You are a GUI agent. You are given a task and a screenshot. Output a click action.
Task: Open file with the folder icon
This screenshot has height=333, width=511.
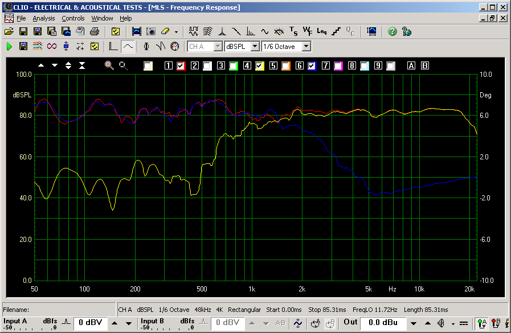[x=9, y=31]
